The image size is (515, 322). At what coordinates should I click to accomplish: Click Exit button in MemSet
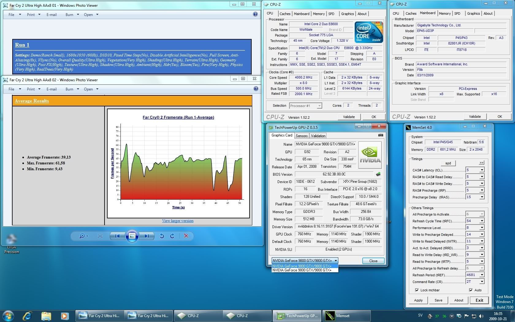coord(479,300)
